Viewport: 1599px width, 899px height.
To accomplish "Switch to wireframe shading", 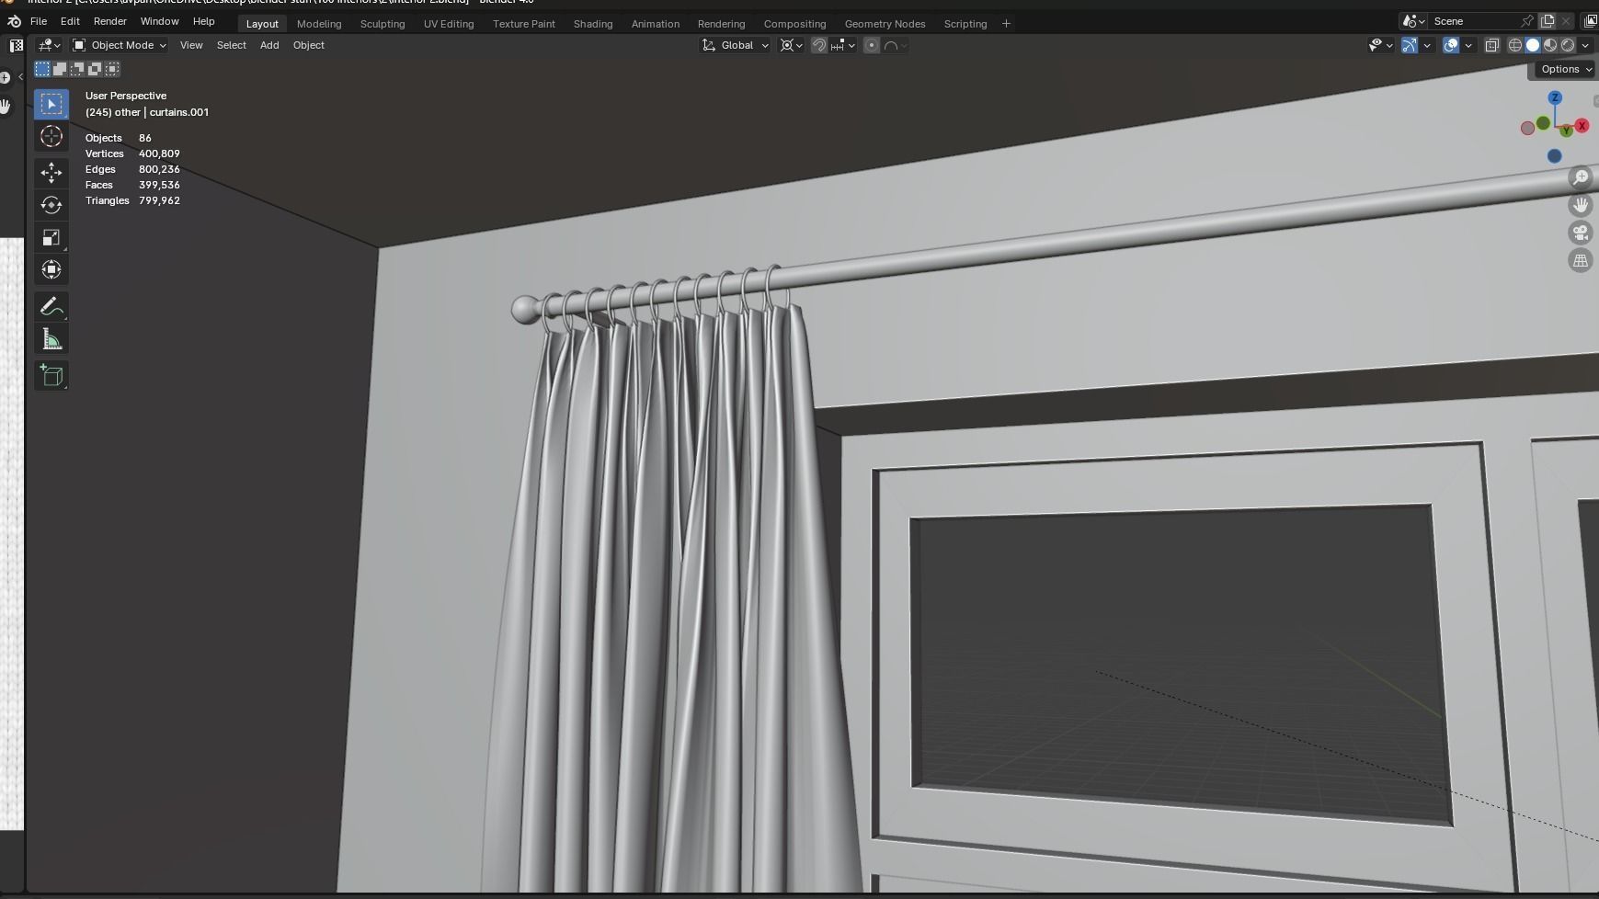I will 1515,45.
